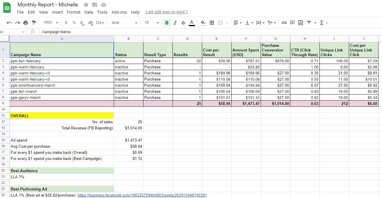Click the Undo icon in toolbar
Image resolution: width=382 pixels, height=198 pixels.
[x=9, y=23]
